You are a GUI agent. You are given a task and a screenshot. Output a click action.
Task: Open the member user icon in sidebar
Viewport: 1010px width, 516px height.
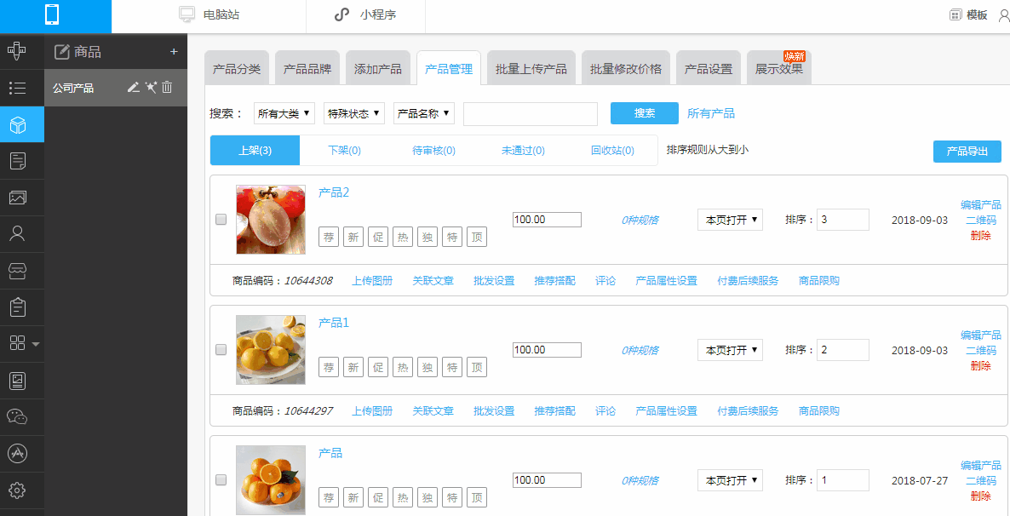18,234
